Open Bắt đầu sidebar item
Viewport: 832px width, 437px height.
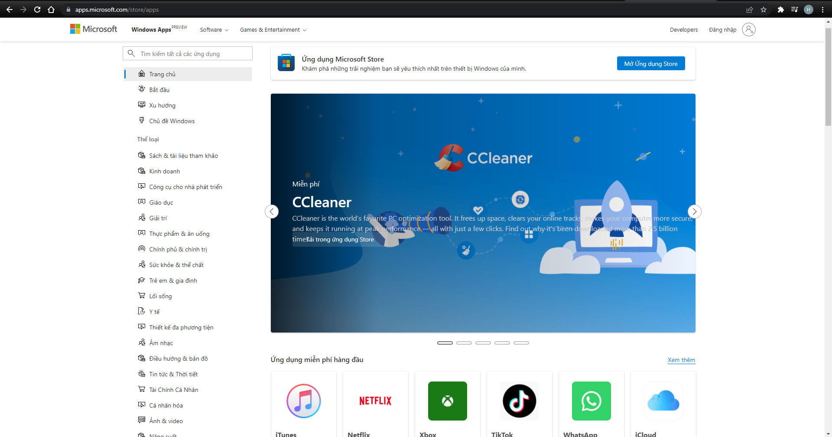(x=188, y=90)
